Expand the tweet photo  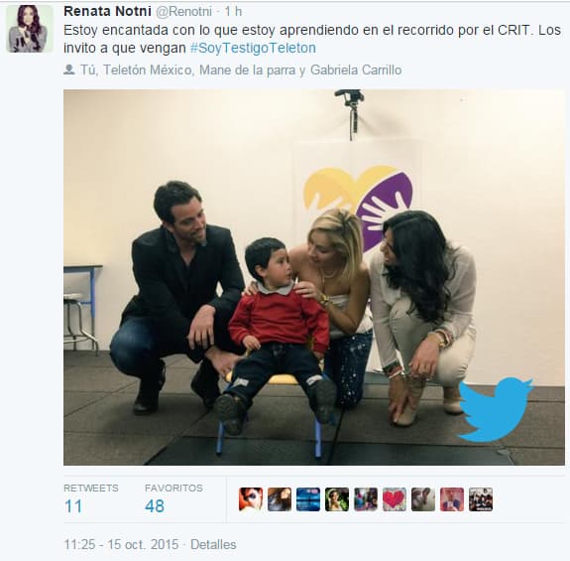click(x=314, y=277)
